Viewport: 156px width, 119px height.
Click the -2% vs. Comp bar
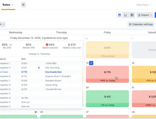click(x=107, y=105)
